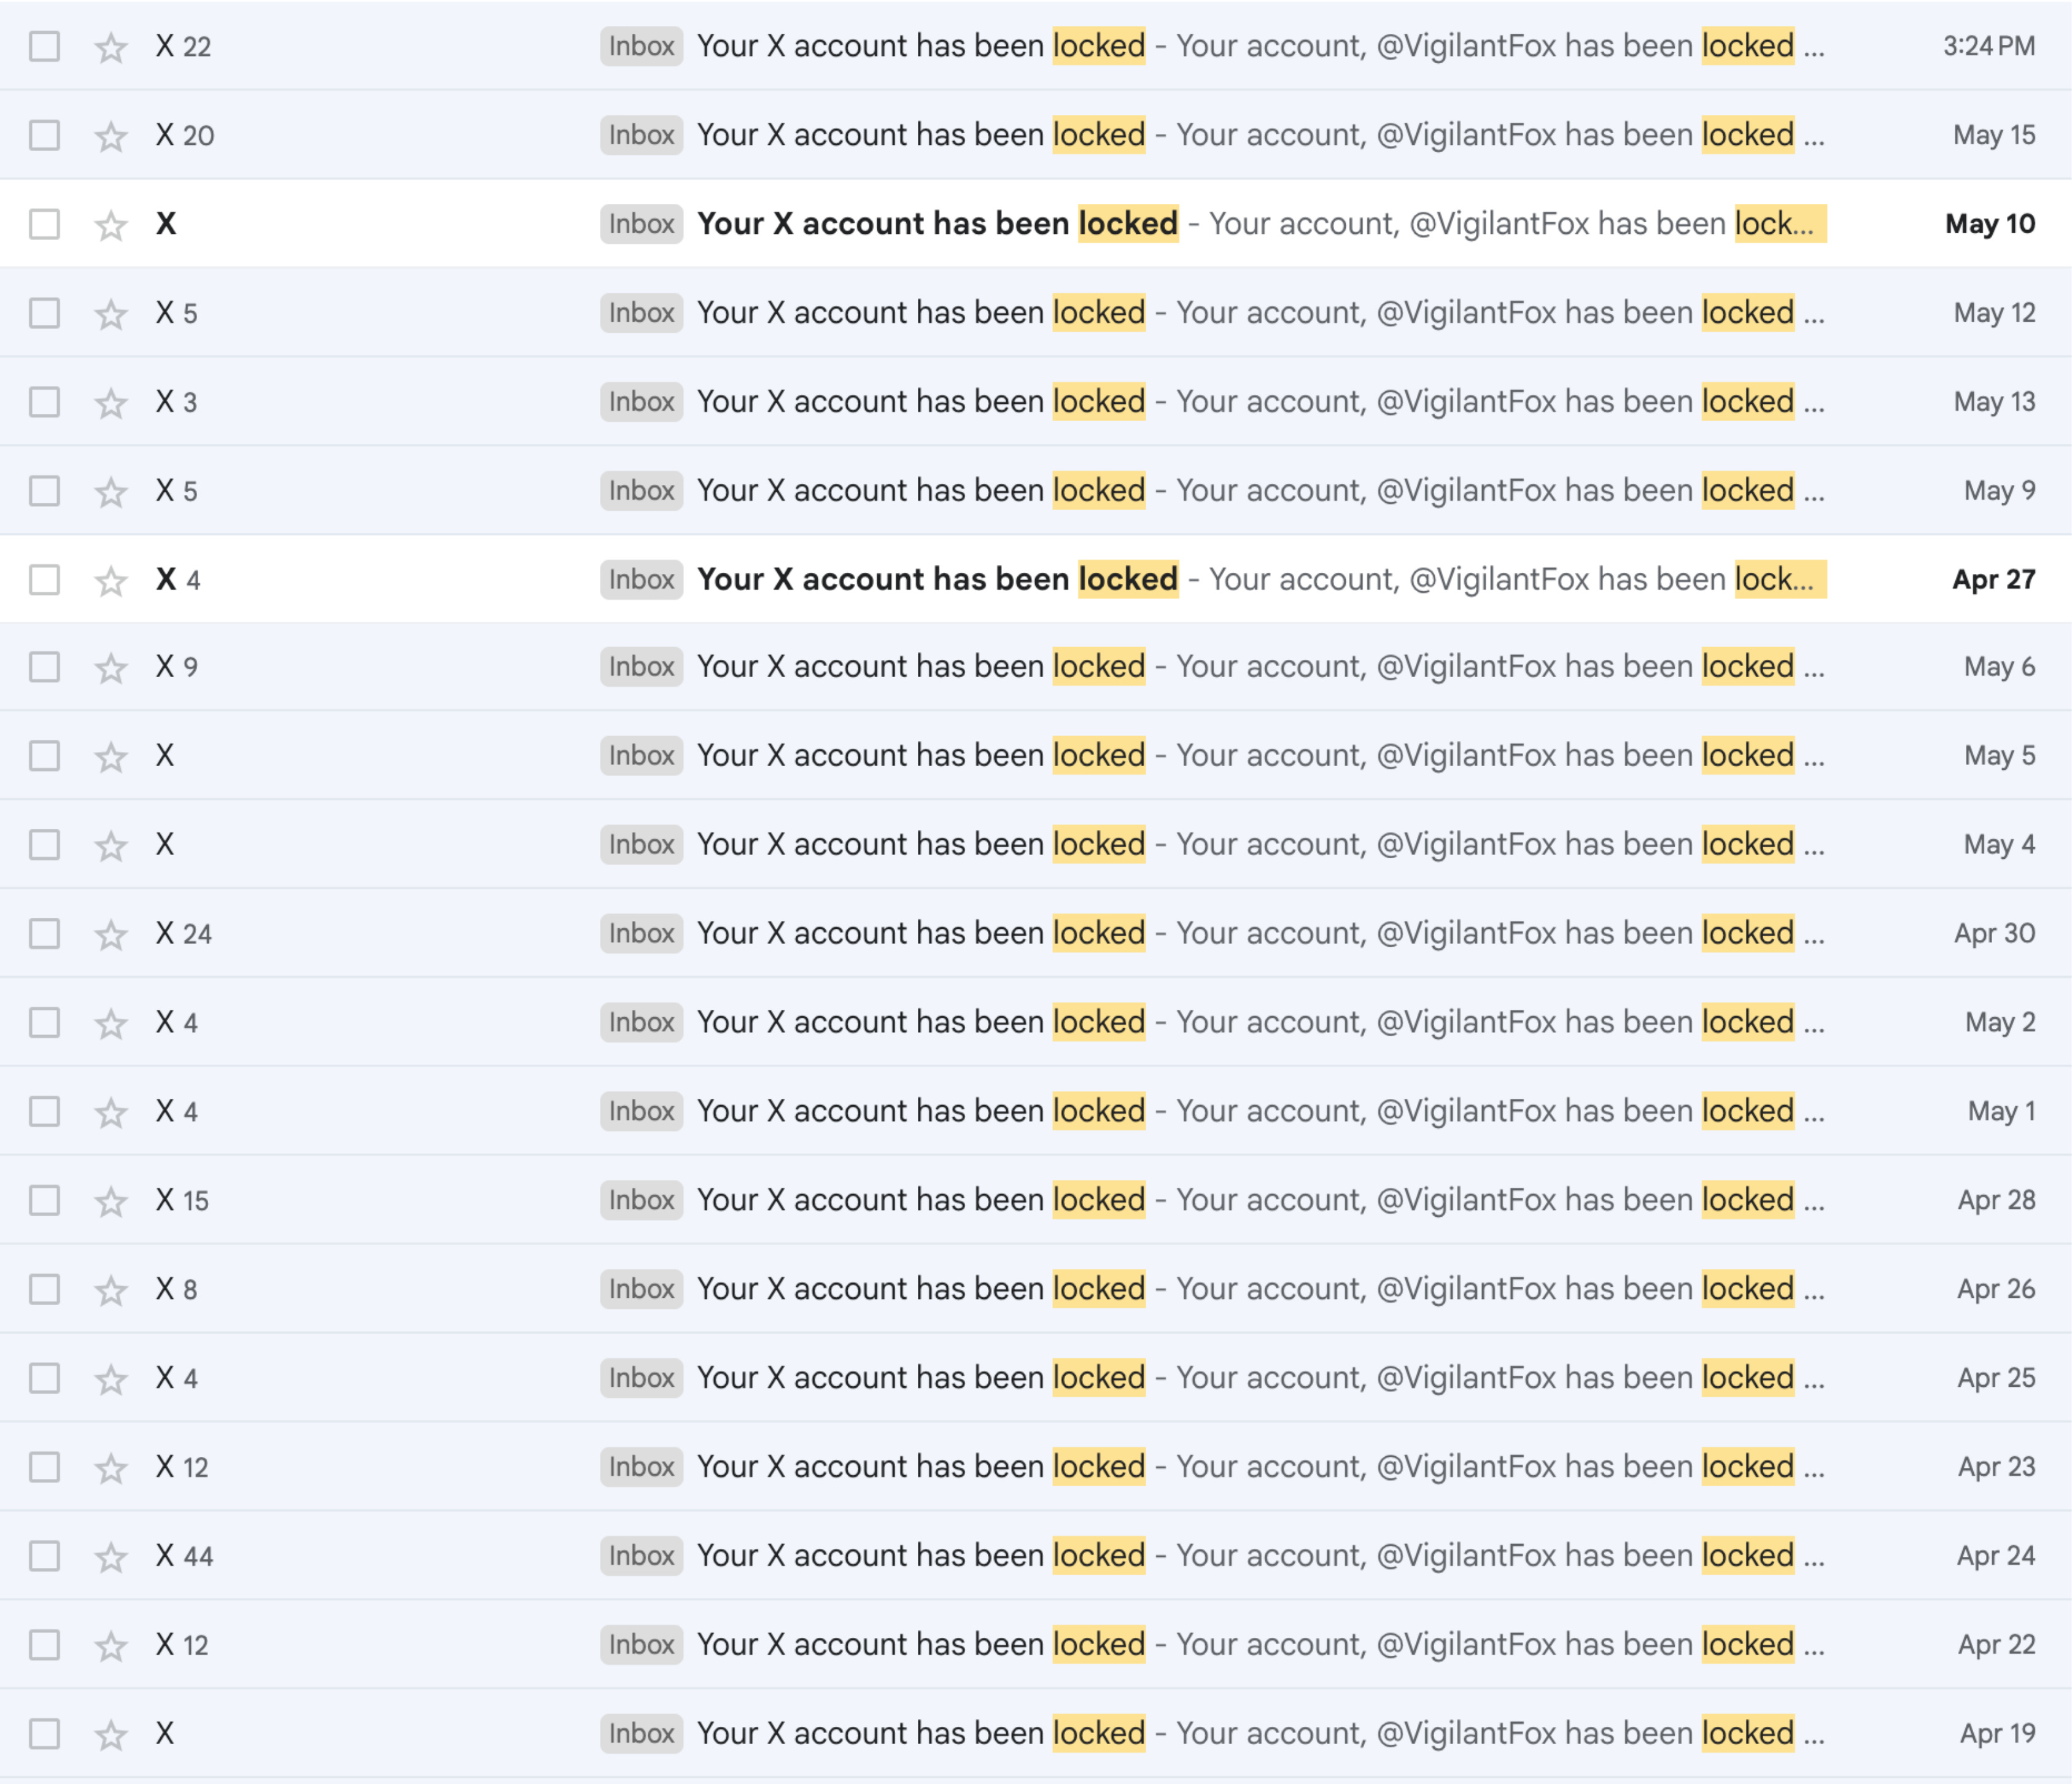The height and width of the screenshot is (1784, 2072).
Task: Tick the Apr 19 email checkbox
Action: [x=44, y=1734]
